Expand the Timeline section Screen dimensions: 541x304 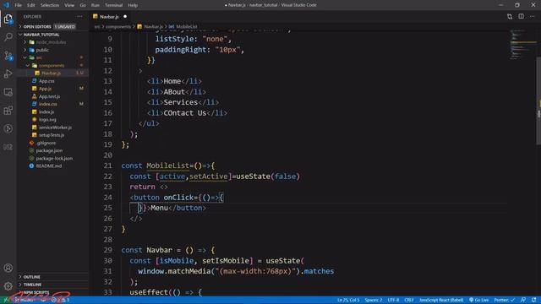[52, 285]
